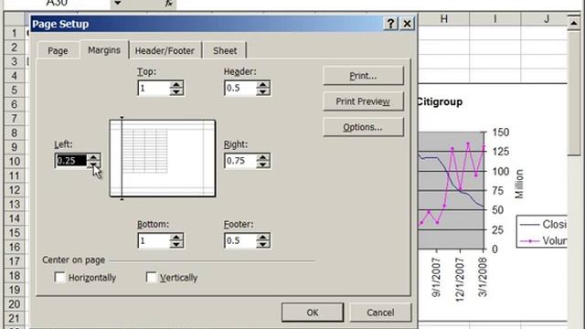Decrease the Top margin with down arrow
This screenshot has width=585, height=329.
coord(176,91)
